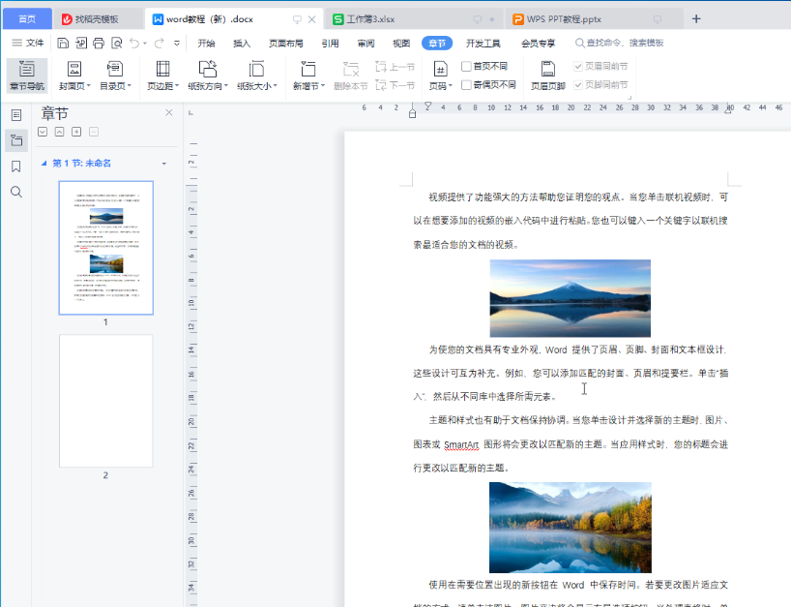This screenshot has width=791, height=607.
Task: Go to next section with 下一节
Action: pyautogui.click(x=395, y=85)
